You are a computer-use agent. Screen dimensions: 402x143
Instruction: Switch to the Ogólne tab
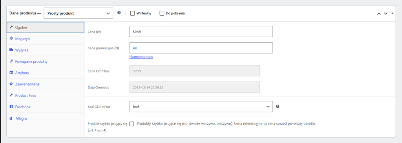(46, 27)
